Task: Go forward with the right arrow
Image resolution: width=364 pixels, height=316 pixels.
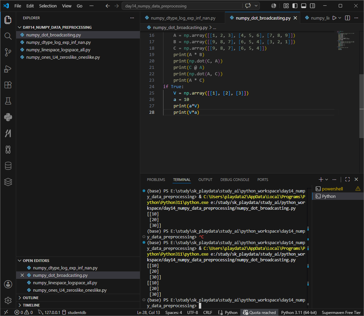Action: pos(117,6)
